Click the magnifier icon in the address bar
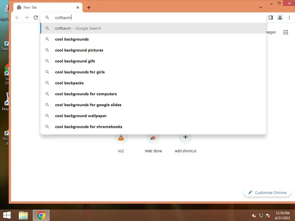The height and width of the screenshot is (221, 295). [x=47, y=18]
